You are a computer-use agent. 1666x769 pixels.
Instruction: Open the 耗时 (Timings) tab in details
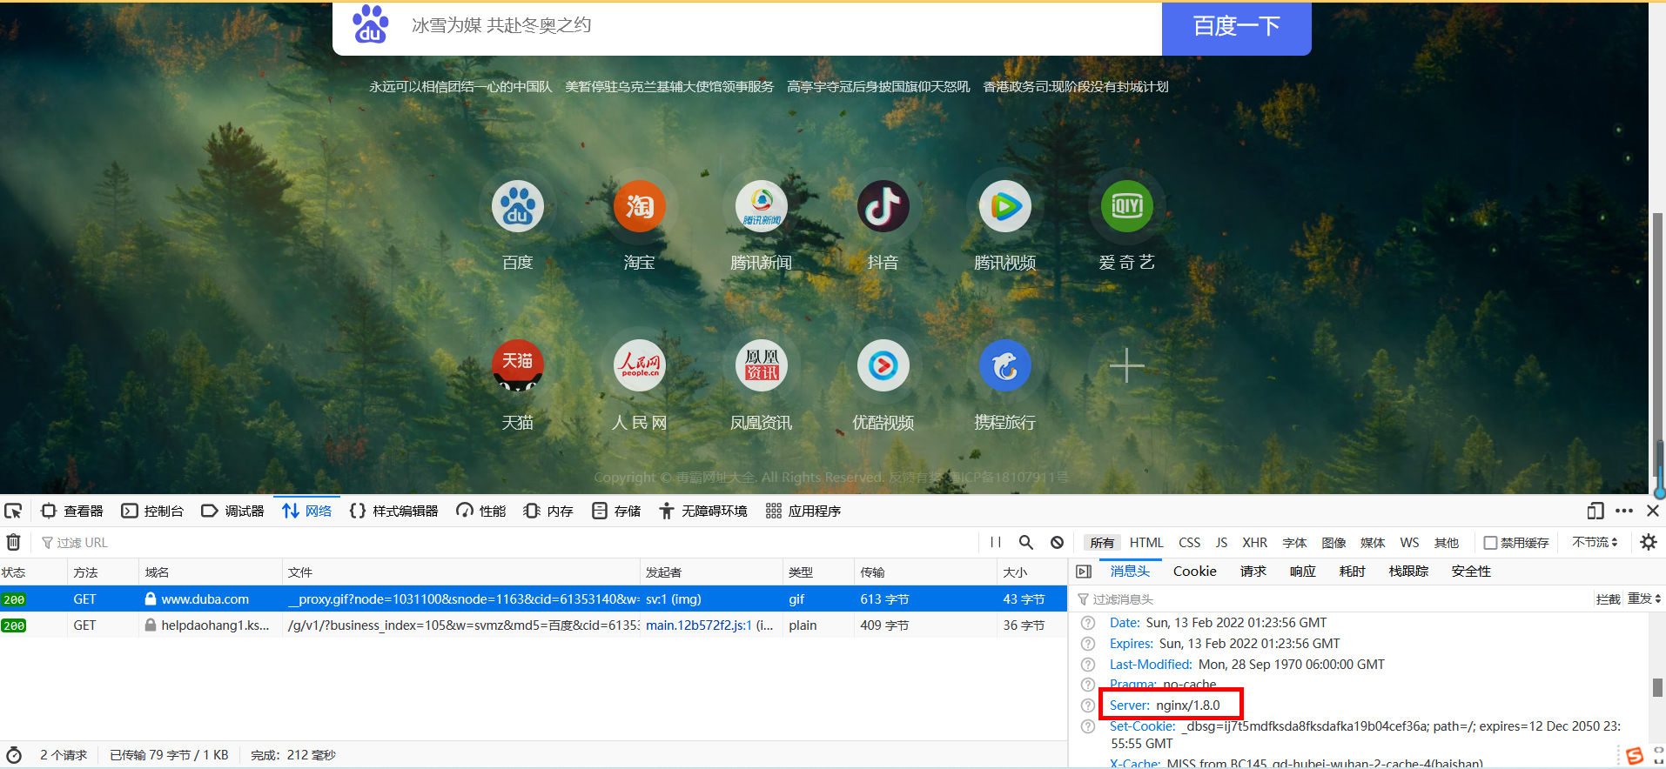(1353, 572)
